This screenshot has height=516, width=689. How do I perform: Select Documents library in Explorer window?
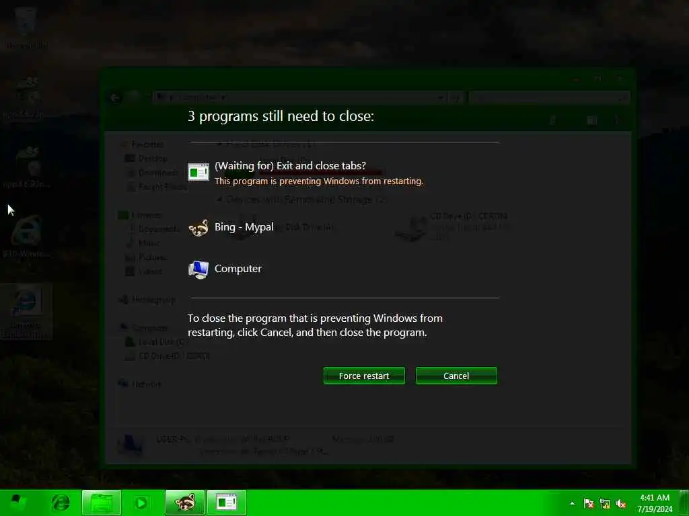(x=153, y=228)
